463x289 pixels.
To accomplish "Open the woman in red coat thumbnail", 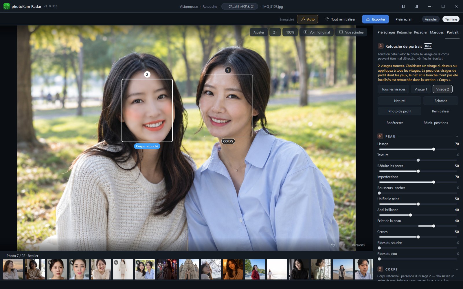I will (255, 269).
